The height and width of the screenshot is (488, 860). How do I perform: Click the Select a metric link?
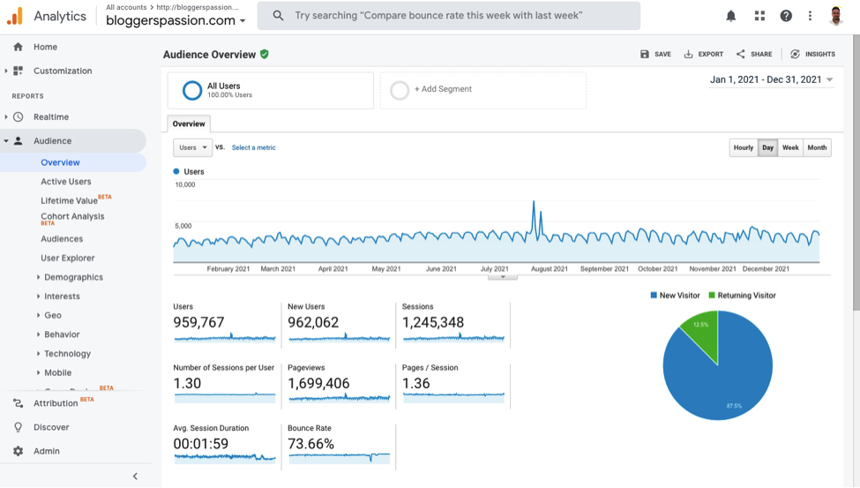(x=253, y=147)
